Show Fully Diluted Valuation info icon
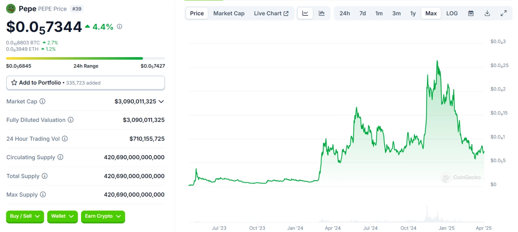The image size is (518, 232). [x=70, y=120]
